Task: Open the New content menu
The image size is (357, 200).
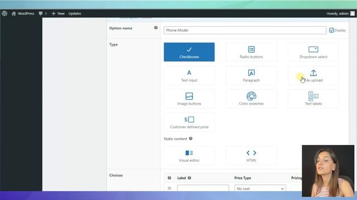Action: tap(58, 13)
